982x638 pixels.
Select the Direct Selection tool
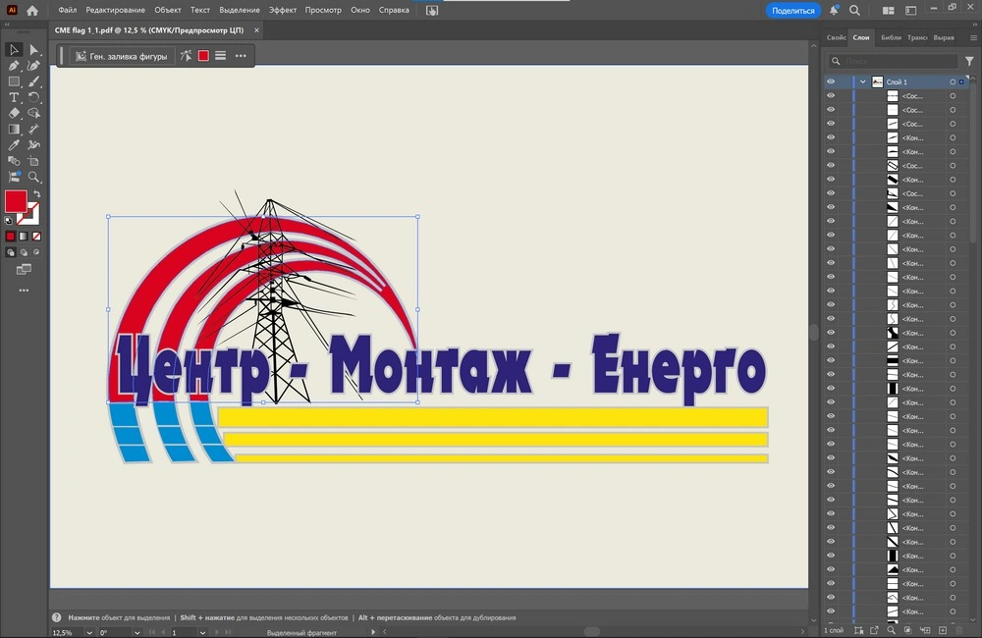tap(34, 50)
